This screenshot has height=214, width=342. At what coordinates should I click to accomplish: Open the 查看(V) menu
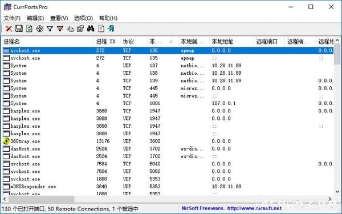tap(59, 18)
